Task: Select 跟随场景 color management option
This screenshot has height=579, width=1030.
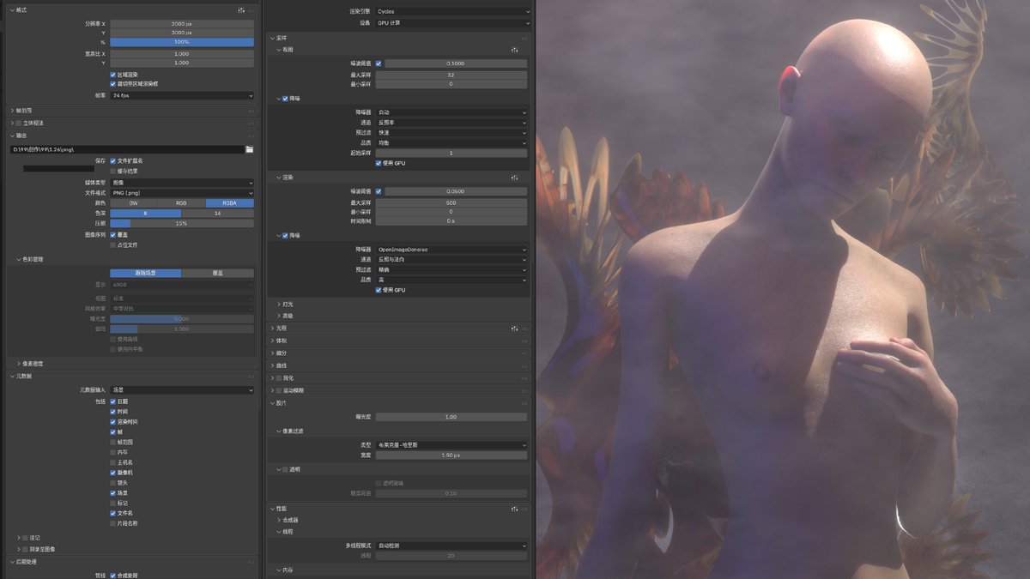Action: (x=146, y=274)
